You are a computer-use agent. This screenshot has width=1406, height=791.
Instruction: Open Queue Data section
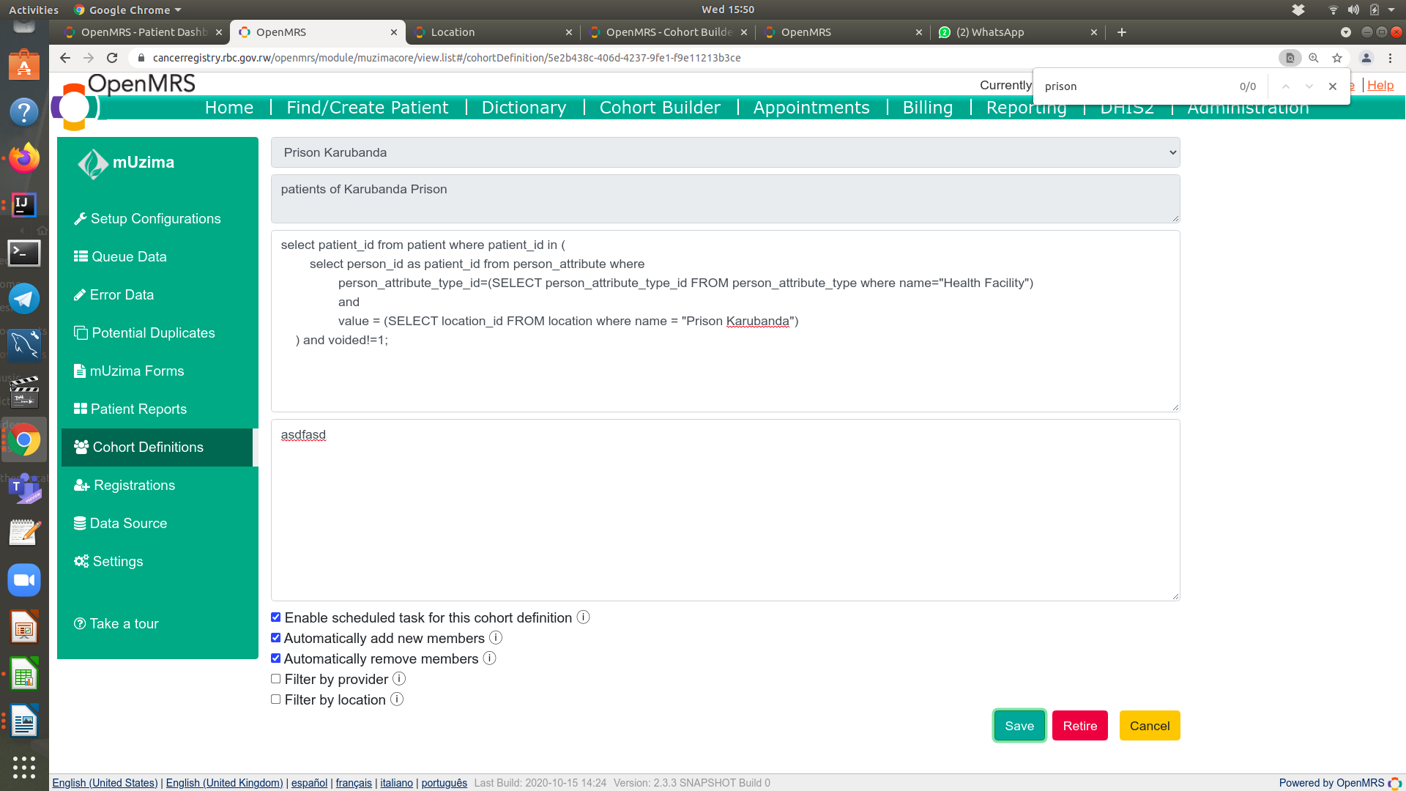tap(120, 256)
